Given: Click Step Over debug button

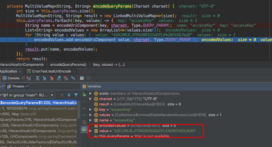Looking at the screenshot, I should 37,78.
